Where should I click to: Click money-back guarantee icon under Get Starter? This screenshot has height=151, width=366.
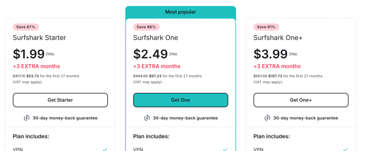(26, 118)
